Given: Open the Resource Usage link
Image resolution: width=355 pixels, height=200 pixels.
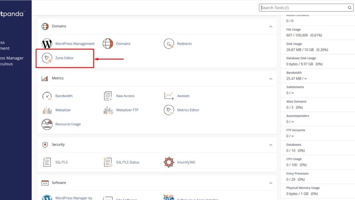Looking at the screenshot, I should tap(68, 124).
